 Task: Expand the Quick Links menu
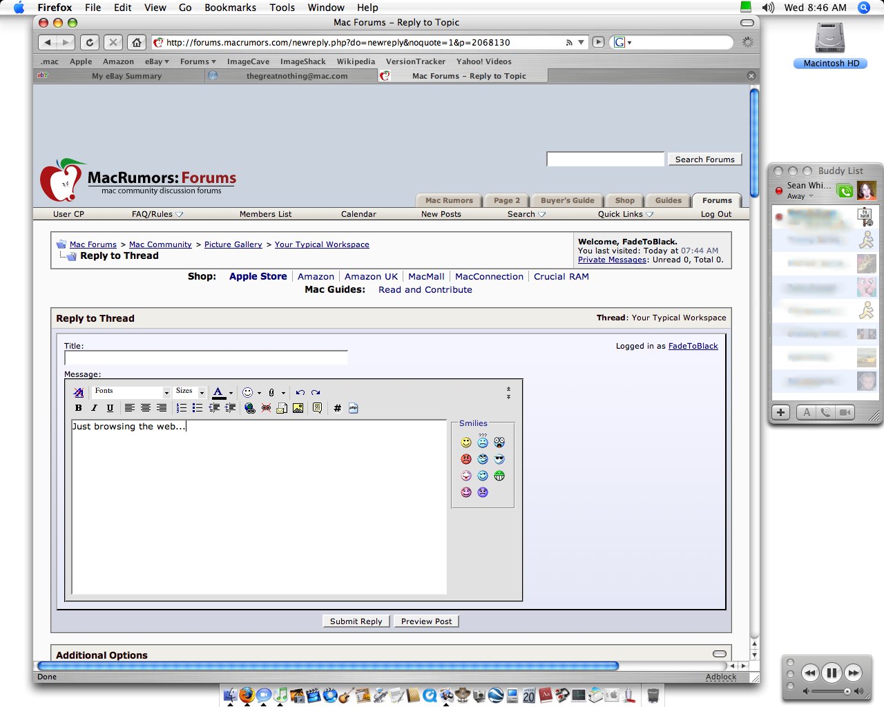(x=626, y=214)
